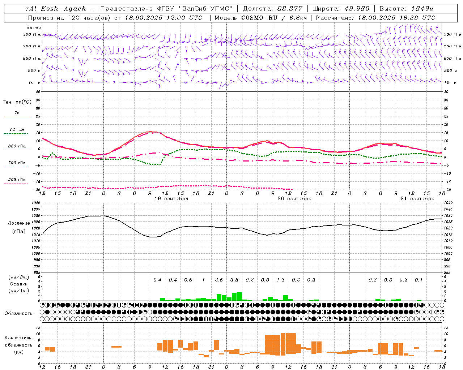Screen dimensions: 463x370
Task: Select the Td 2м dew point legend entry
Action: (17, 129)
